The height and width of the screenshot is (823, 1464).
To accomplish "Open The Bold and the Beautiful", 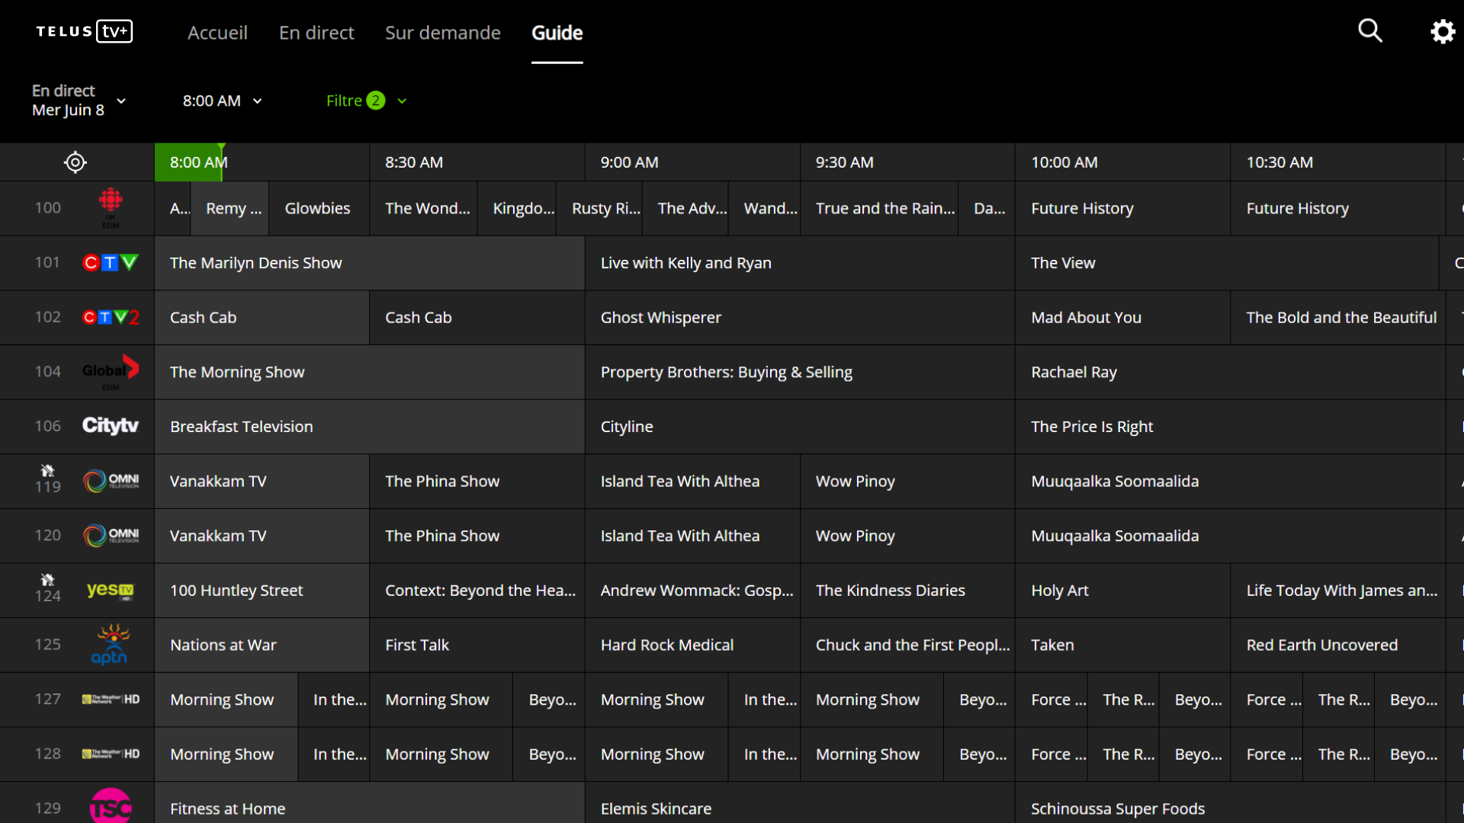I will point(1338,318).
